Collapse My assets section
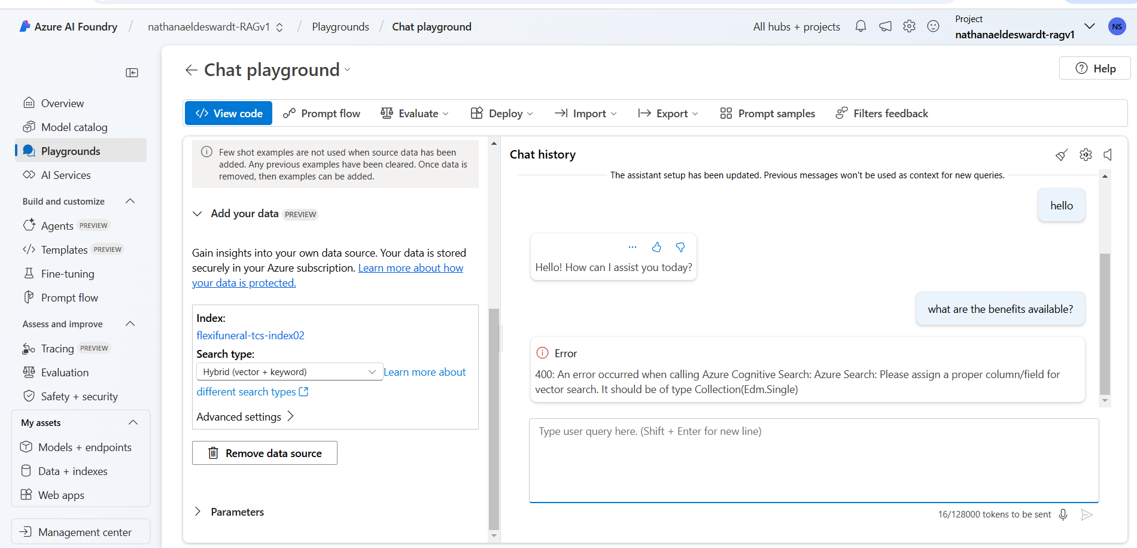The width and height of the screenshot is (1137, 548). (133, 422)
